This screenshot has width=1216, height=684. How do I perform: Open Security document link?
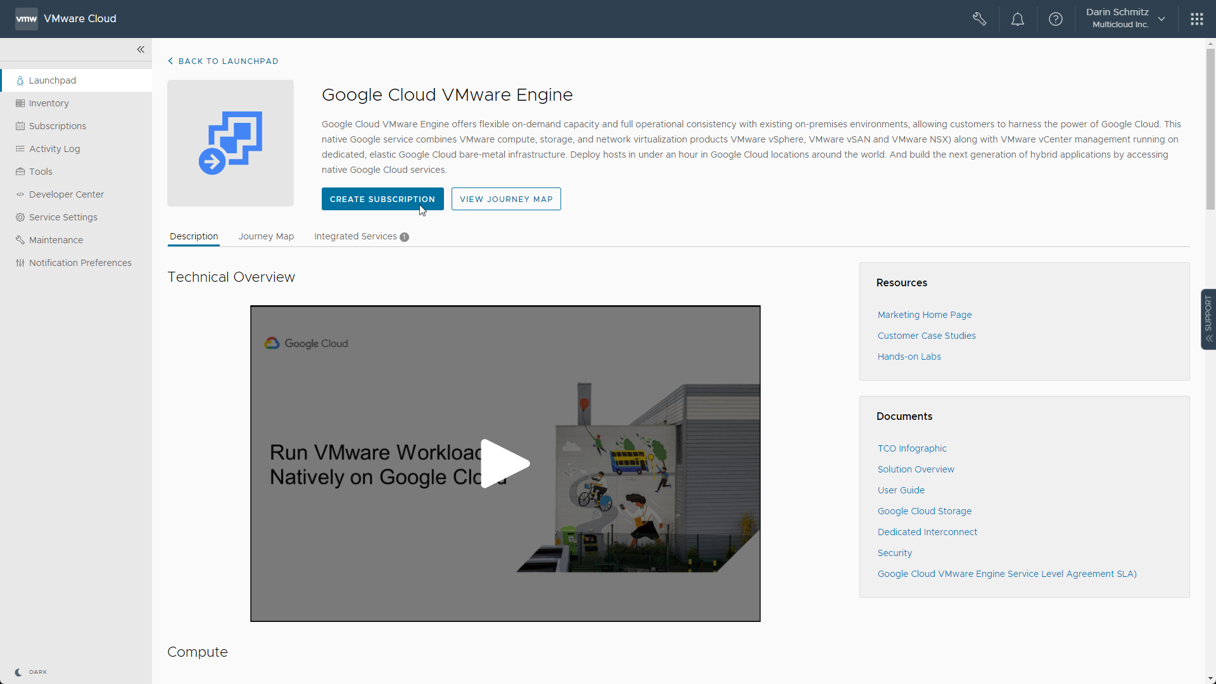click(894, 553)
